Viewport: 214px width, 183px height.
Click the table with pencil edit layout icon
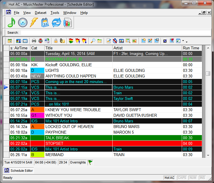(x=150, y=41)
